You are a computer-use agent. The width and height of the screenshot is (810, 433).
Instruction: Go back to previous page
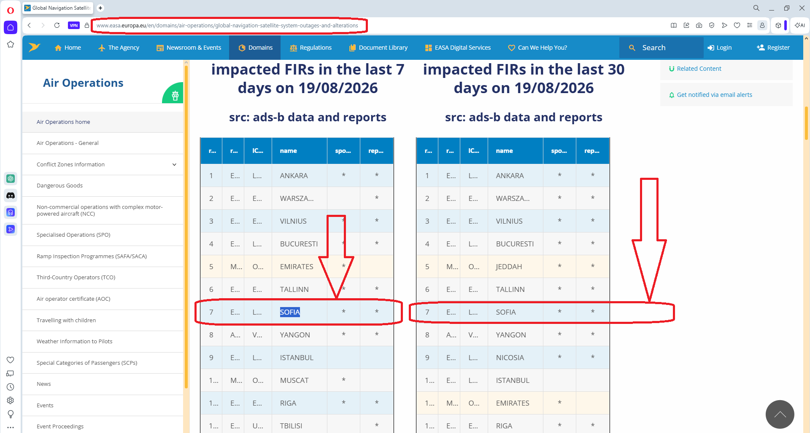tap(29, 25)
